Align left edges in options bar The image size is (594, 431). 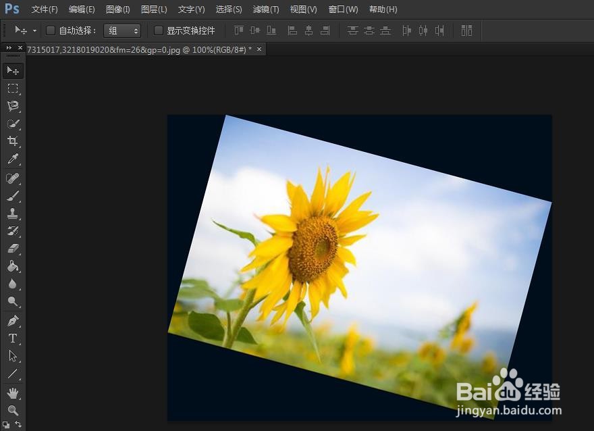pyautogui.click(x=292, y=30)
